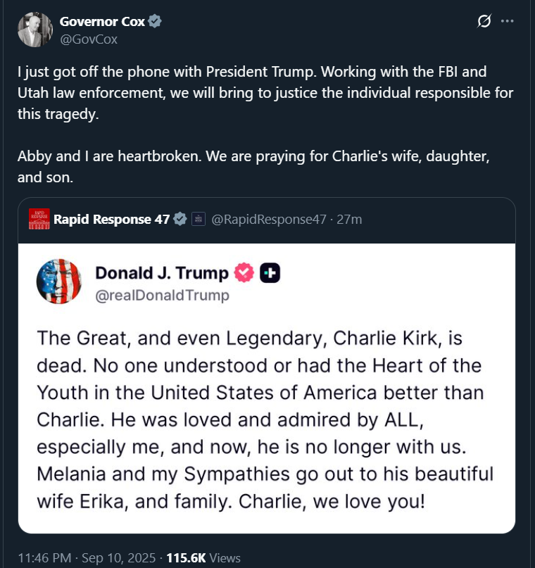Click pink verified badge beside Donald J. Trump

[x=244, y=272]
